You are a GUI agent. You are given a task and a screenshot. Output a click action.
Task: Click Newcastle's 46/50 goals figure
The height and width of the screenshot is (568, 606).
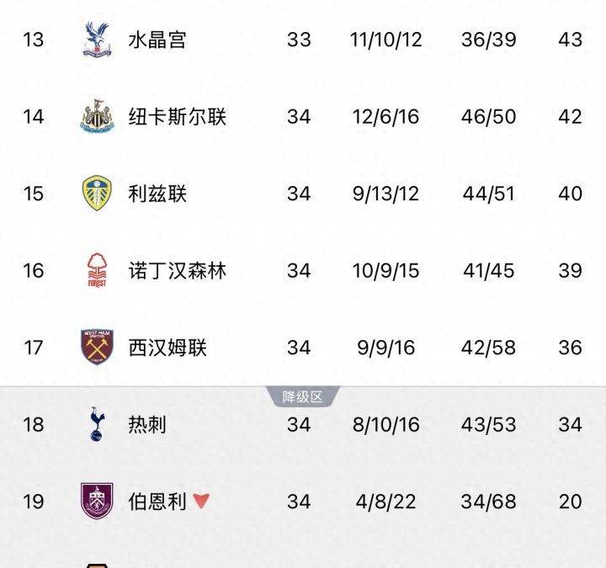[488, 116]
